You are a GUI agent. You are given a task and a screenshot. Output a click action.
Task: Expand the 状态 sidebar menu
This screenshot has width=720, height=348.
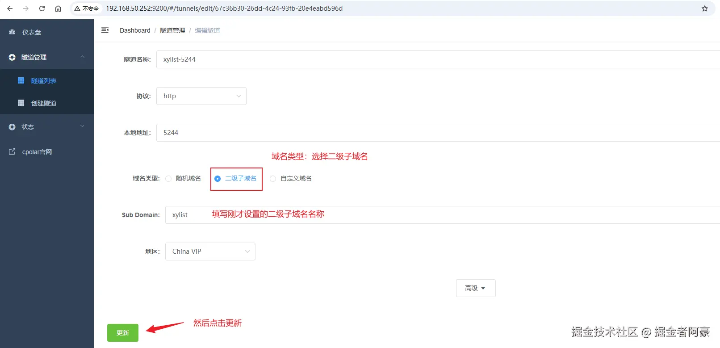(47, 127)
